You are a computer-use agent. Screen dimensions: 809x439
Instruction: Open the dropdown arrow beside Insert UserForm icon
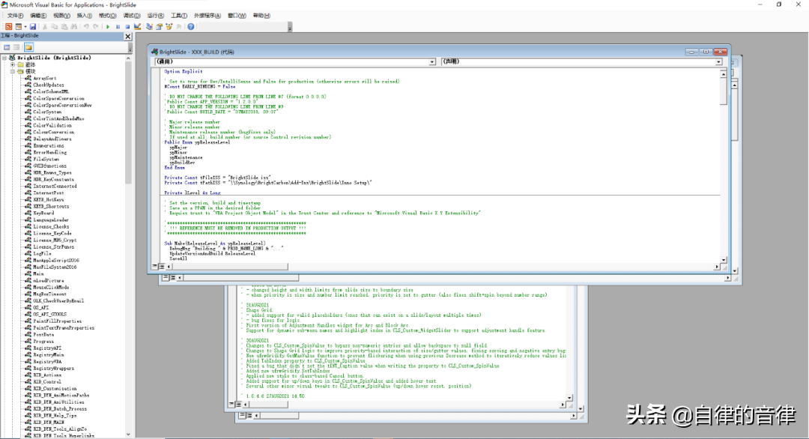(25, 27)
